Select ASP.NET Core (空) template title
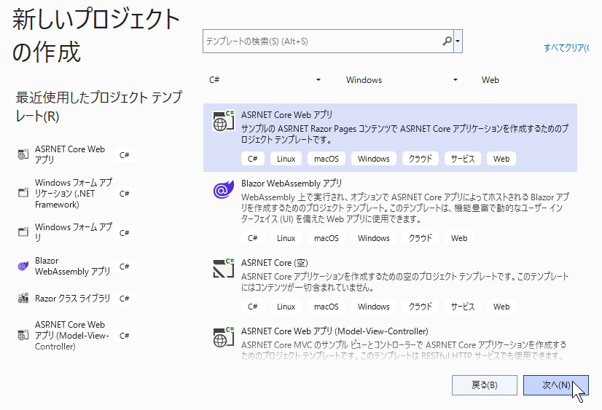 [275, 263]
